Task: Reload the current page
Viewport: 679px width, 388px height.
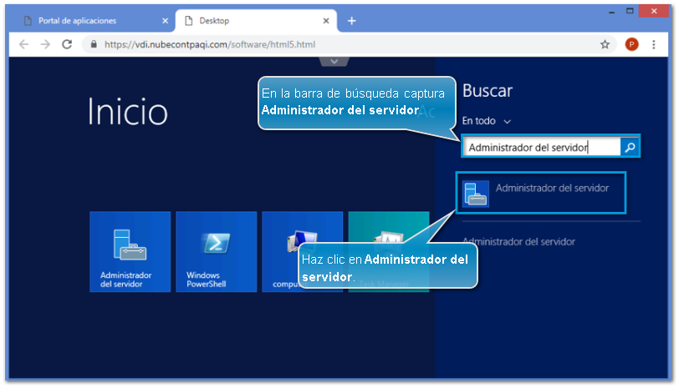Action: point(67,44)
